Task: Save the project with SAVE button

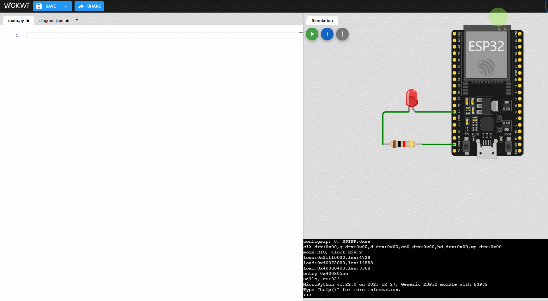Action: click(46, 6)
